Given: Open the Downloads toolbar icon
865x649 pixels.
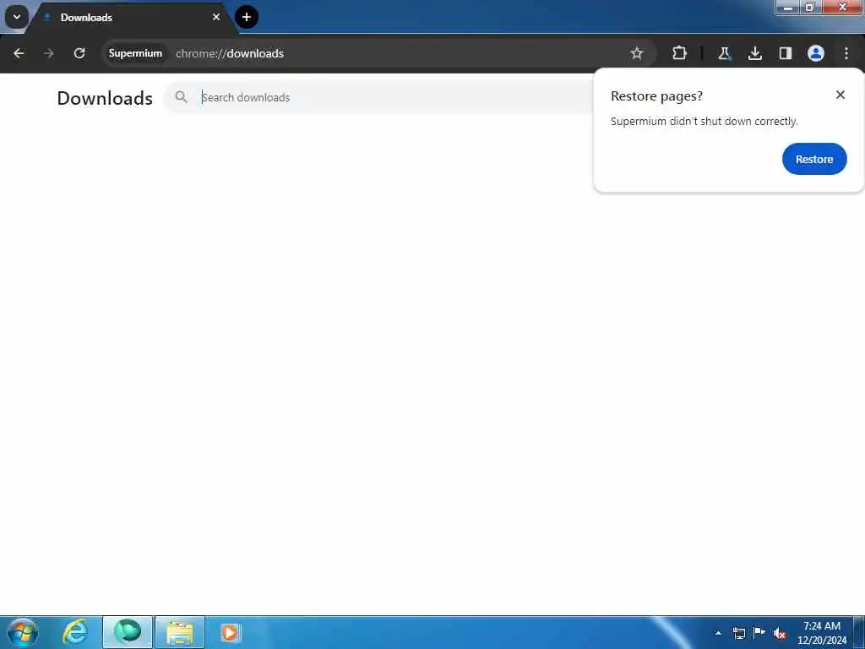Looking at the screenshot, I should click(x=755, y=53).
